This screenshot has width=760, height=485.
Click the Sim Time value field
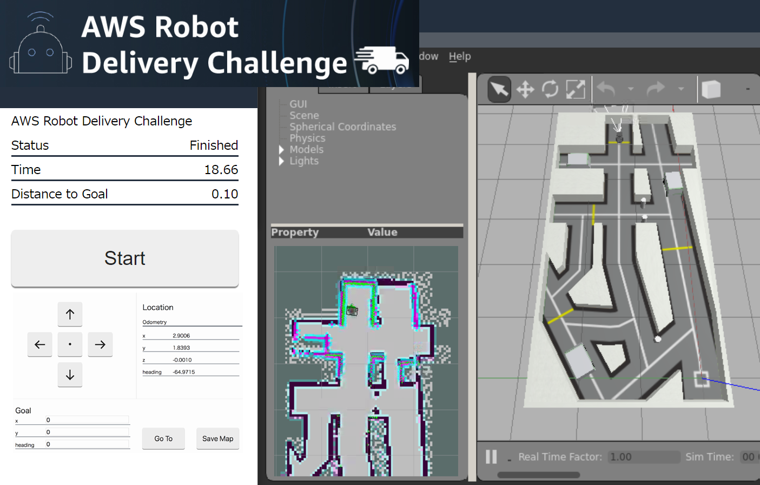click(x=750, y=457)
